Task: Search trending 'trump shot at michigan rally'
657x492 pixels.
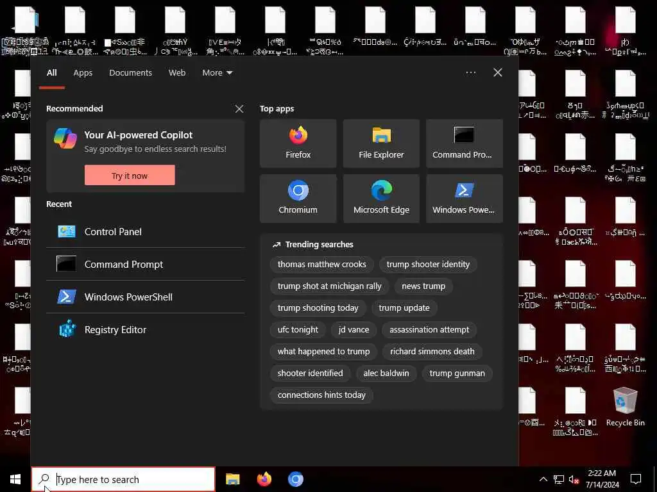Action: 329,286
